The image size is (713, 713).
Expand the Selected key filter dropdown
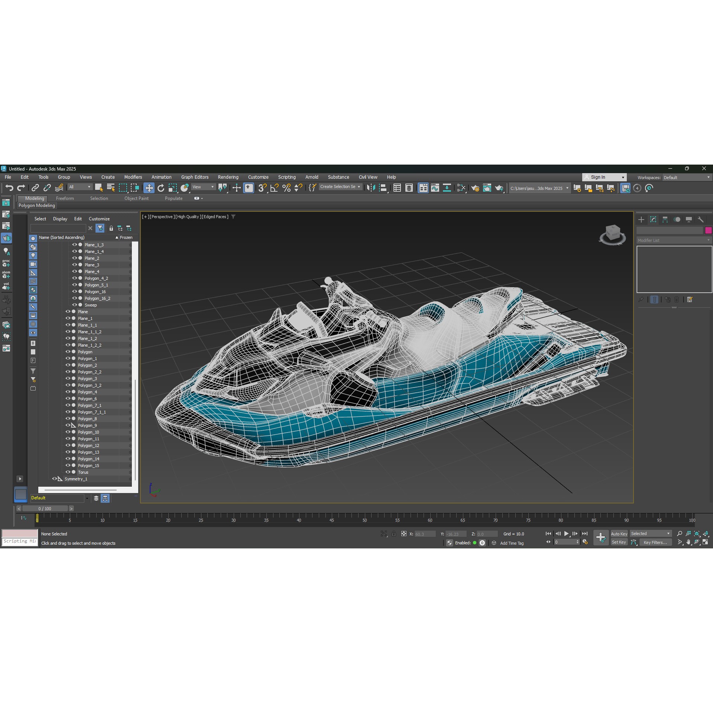click(667, 534)
